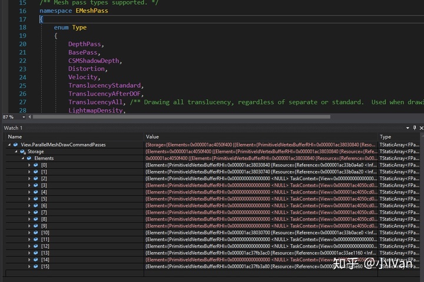The width and height of the screenshot is (424, 282).
Task: Open the Watch 1 window options dropdown
Action: coord(408,128)
